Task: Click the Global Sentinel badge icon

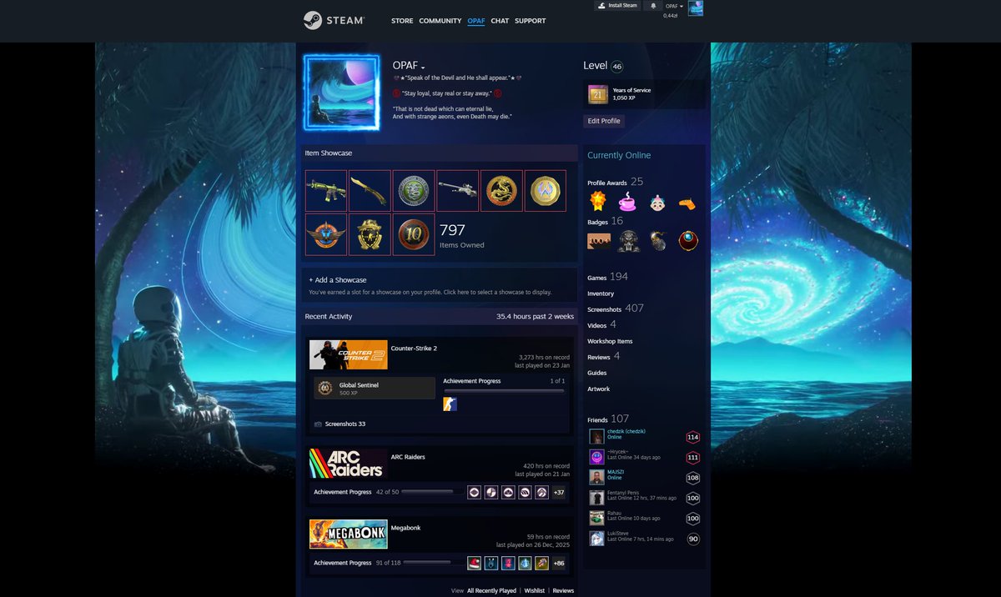Action: [x=324, y=388]
